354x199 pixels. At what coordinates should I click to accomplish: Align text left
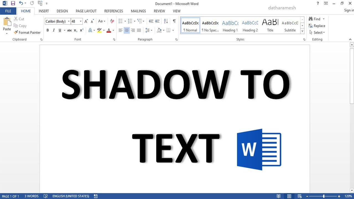(x=121, y=30)
